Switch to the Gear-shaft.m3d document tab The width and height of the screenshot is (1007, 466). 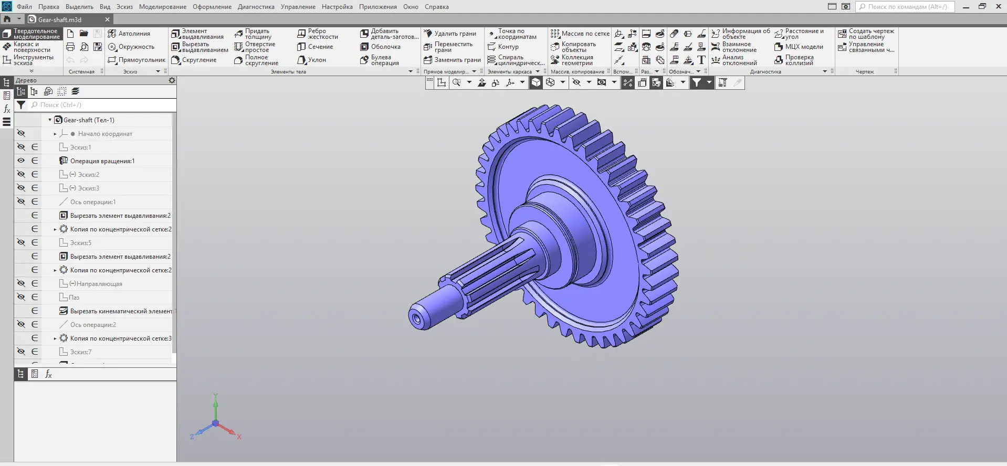69,19
